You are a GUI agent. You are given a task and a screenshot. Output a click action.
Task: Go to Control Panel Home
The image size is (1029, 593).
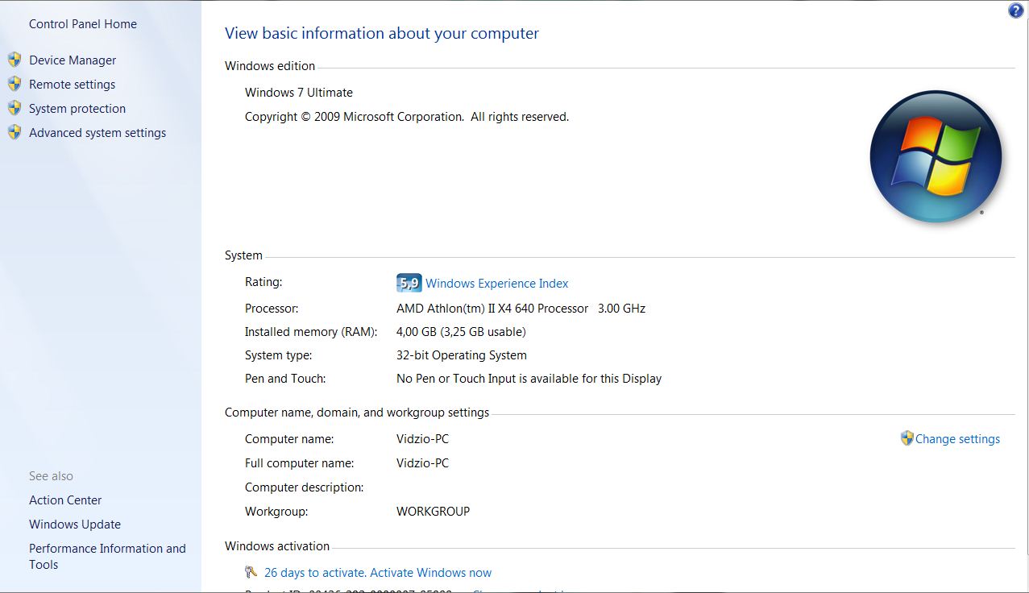(x=83, y=24)
